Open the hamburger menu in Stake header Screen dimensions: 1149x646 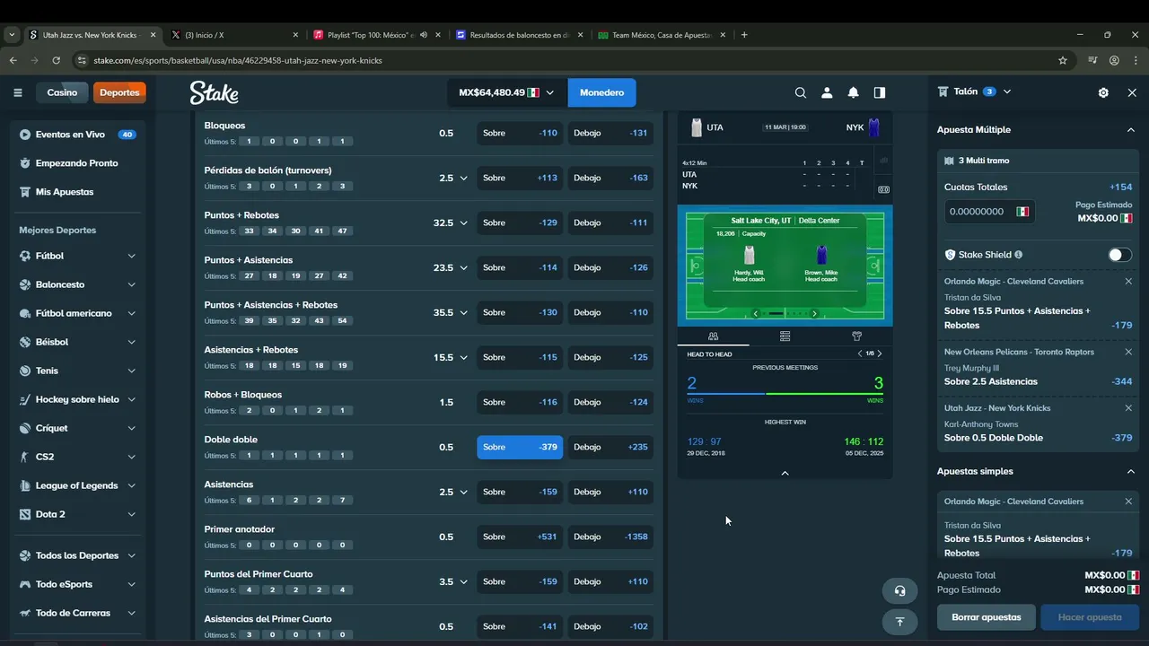pos(18,92)
